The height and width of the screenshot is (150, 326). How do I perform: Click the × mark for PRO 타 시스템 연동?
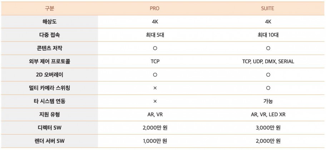tap(155, 101)
